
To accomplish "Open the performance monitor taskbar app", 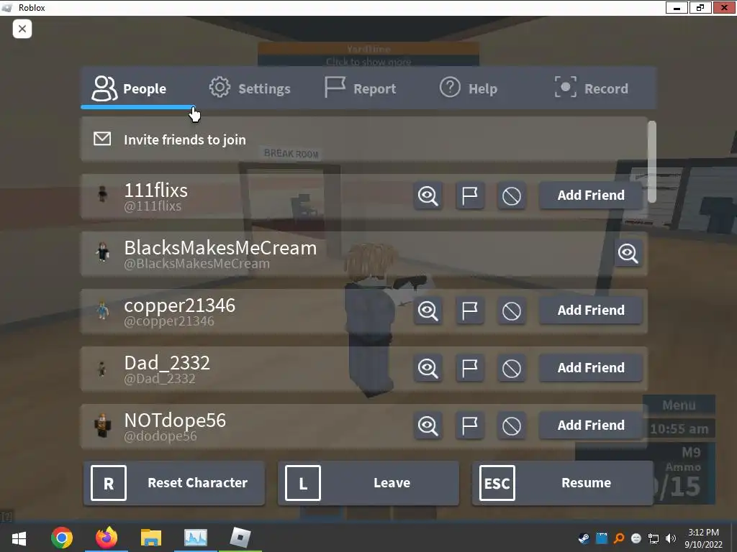I will [196, 538].
